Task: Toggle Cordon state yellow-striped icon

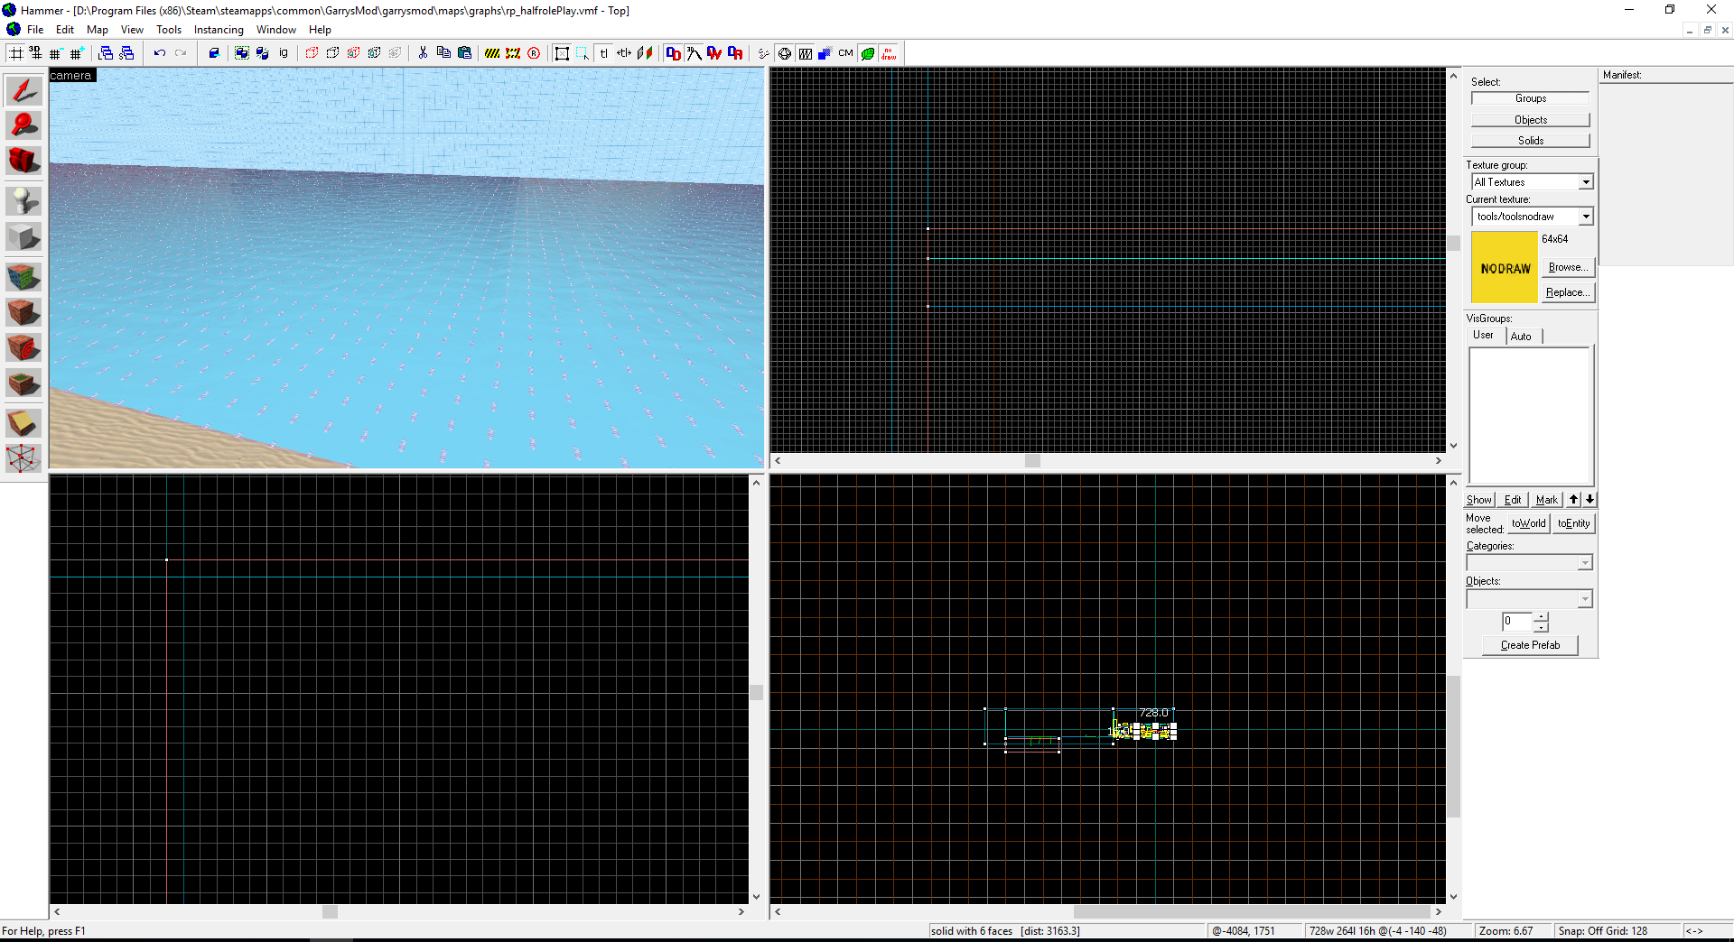Action: [492, 53]
